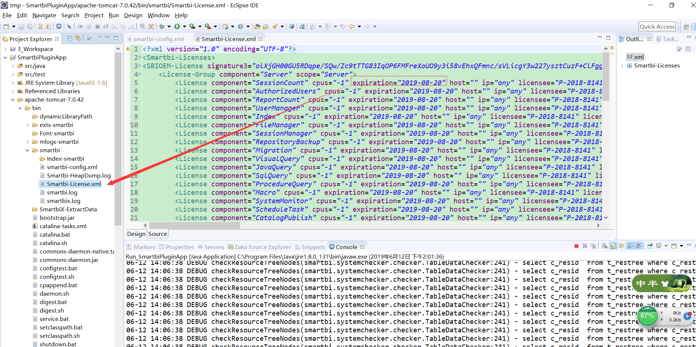The width and height of the screenshot is (696, 347).
Task: Open the File menu
Action: (x=7, y=15)
